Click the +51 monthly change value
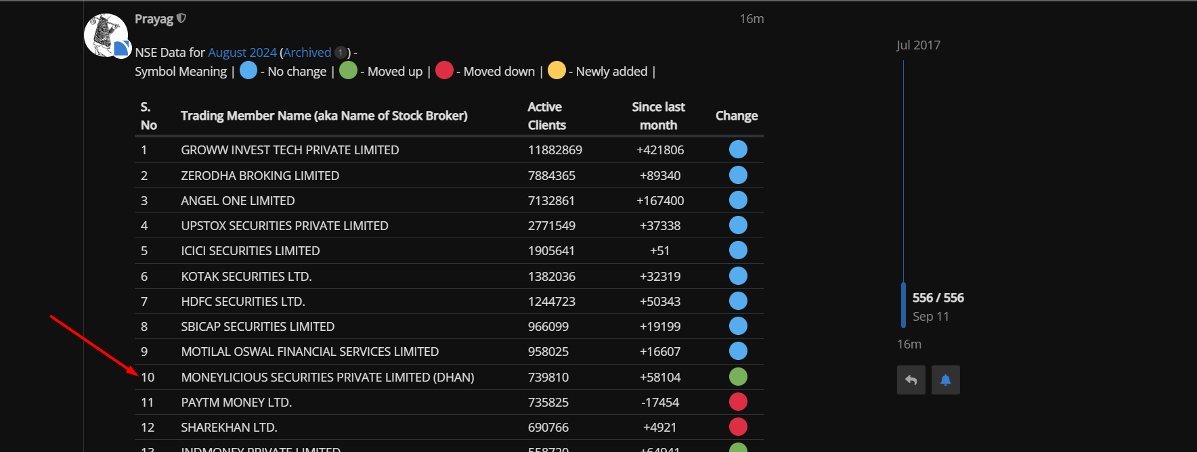1197x452 pixels. pyautogui.click(x=660, y=251)
